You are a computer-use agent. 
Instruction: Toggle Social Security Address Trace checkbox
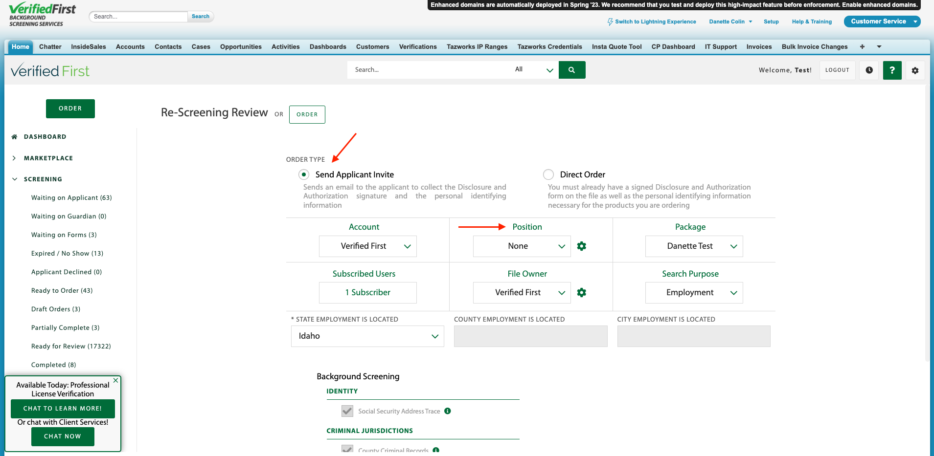(x=347, y=411)
